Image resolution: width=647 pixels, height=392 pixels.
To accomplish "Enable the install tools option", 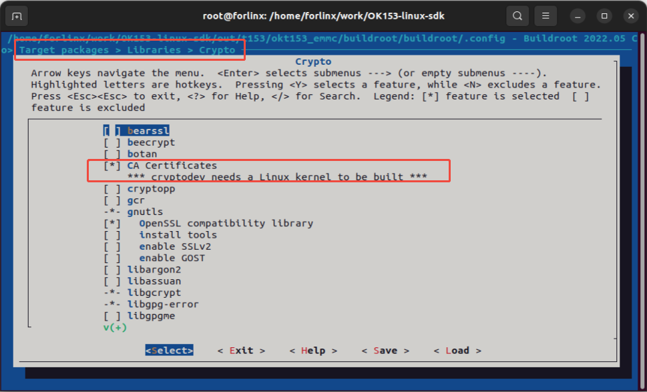I will (112, 235).
